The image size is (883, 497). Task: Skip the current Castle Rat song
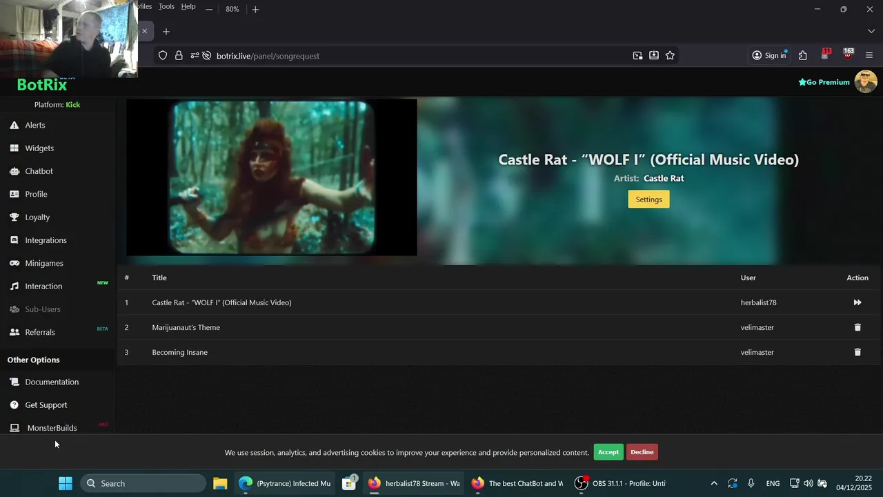click(x=857, y=302)
